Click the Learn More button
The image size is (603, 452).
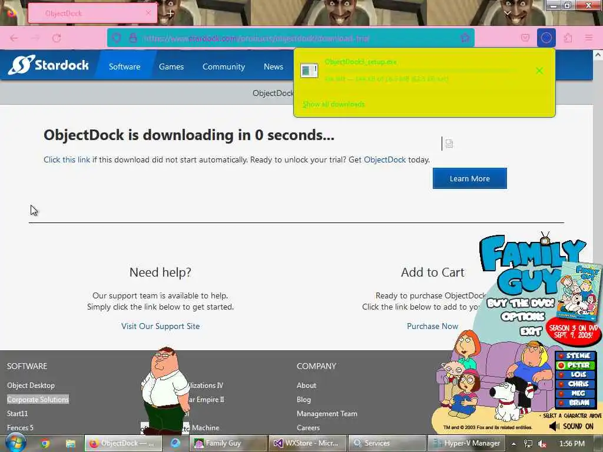coord(469,178)
